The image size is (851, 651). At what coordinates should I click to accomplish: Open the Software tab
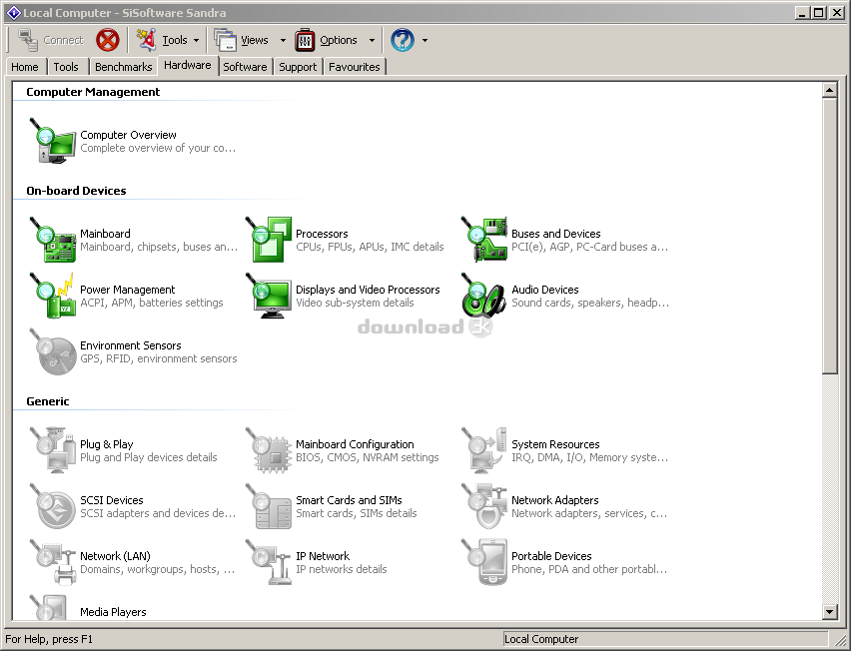[x=245, y=67]
